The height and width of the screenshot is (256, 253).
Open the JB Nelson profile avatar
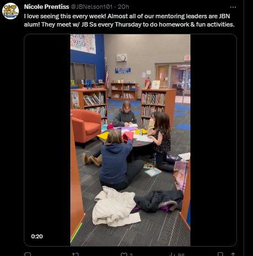click(11, 11)
